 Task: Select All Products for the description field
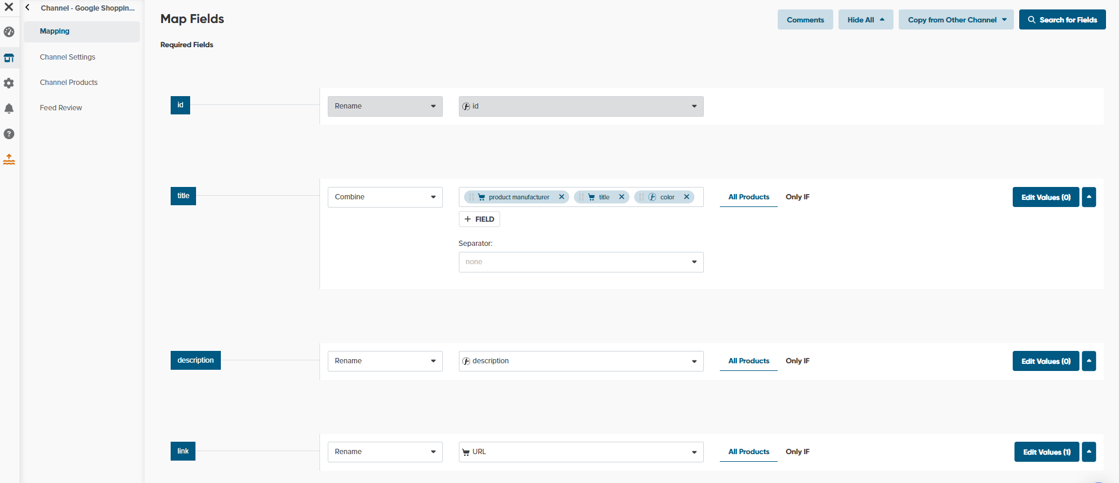tap(748, 361)
